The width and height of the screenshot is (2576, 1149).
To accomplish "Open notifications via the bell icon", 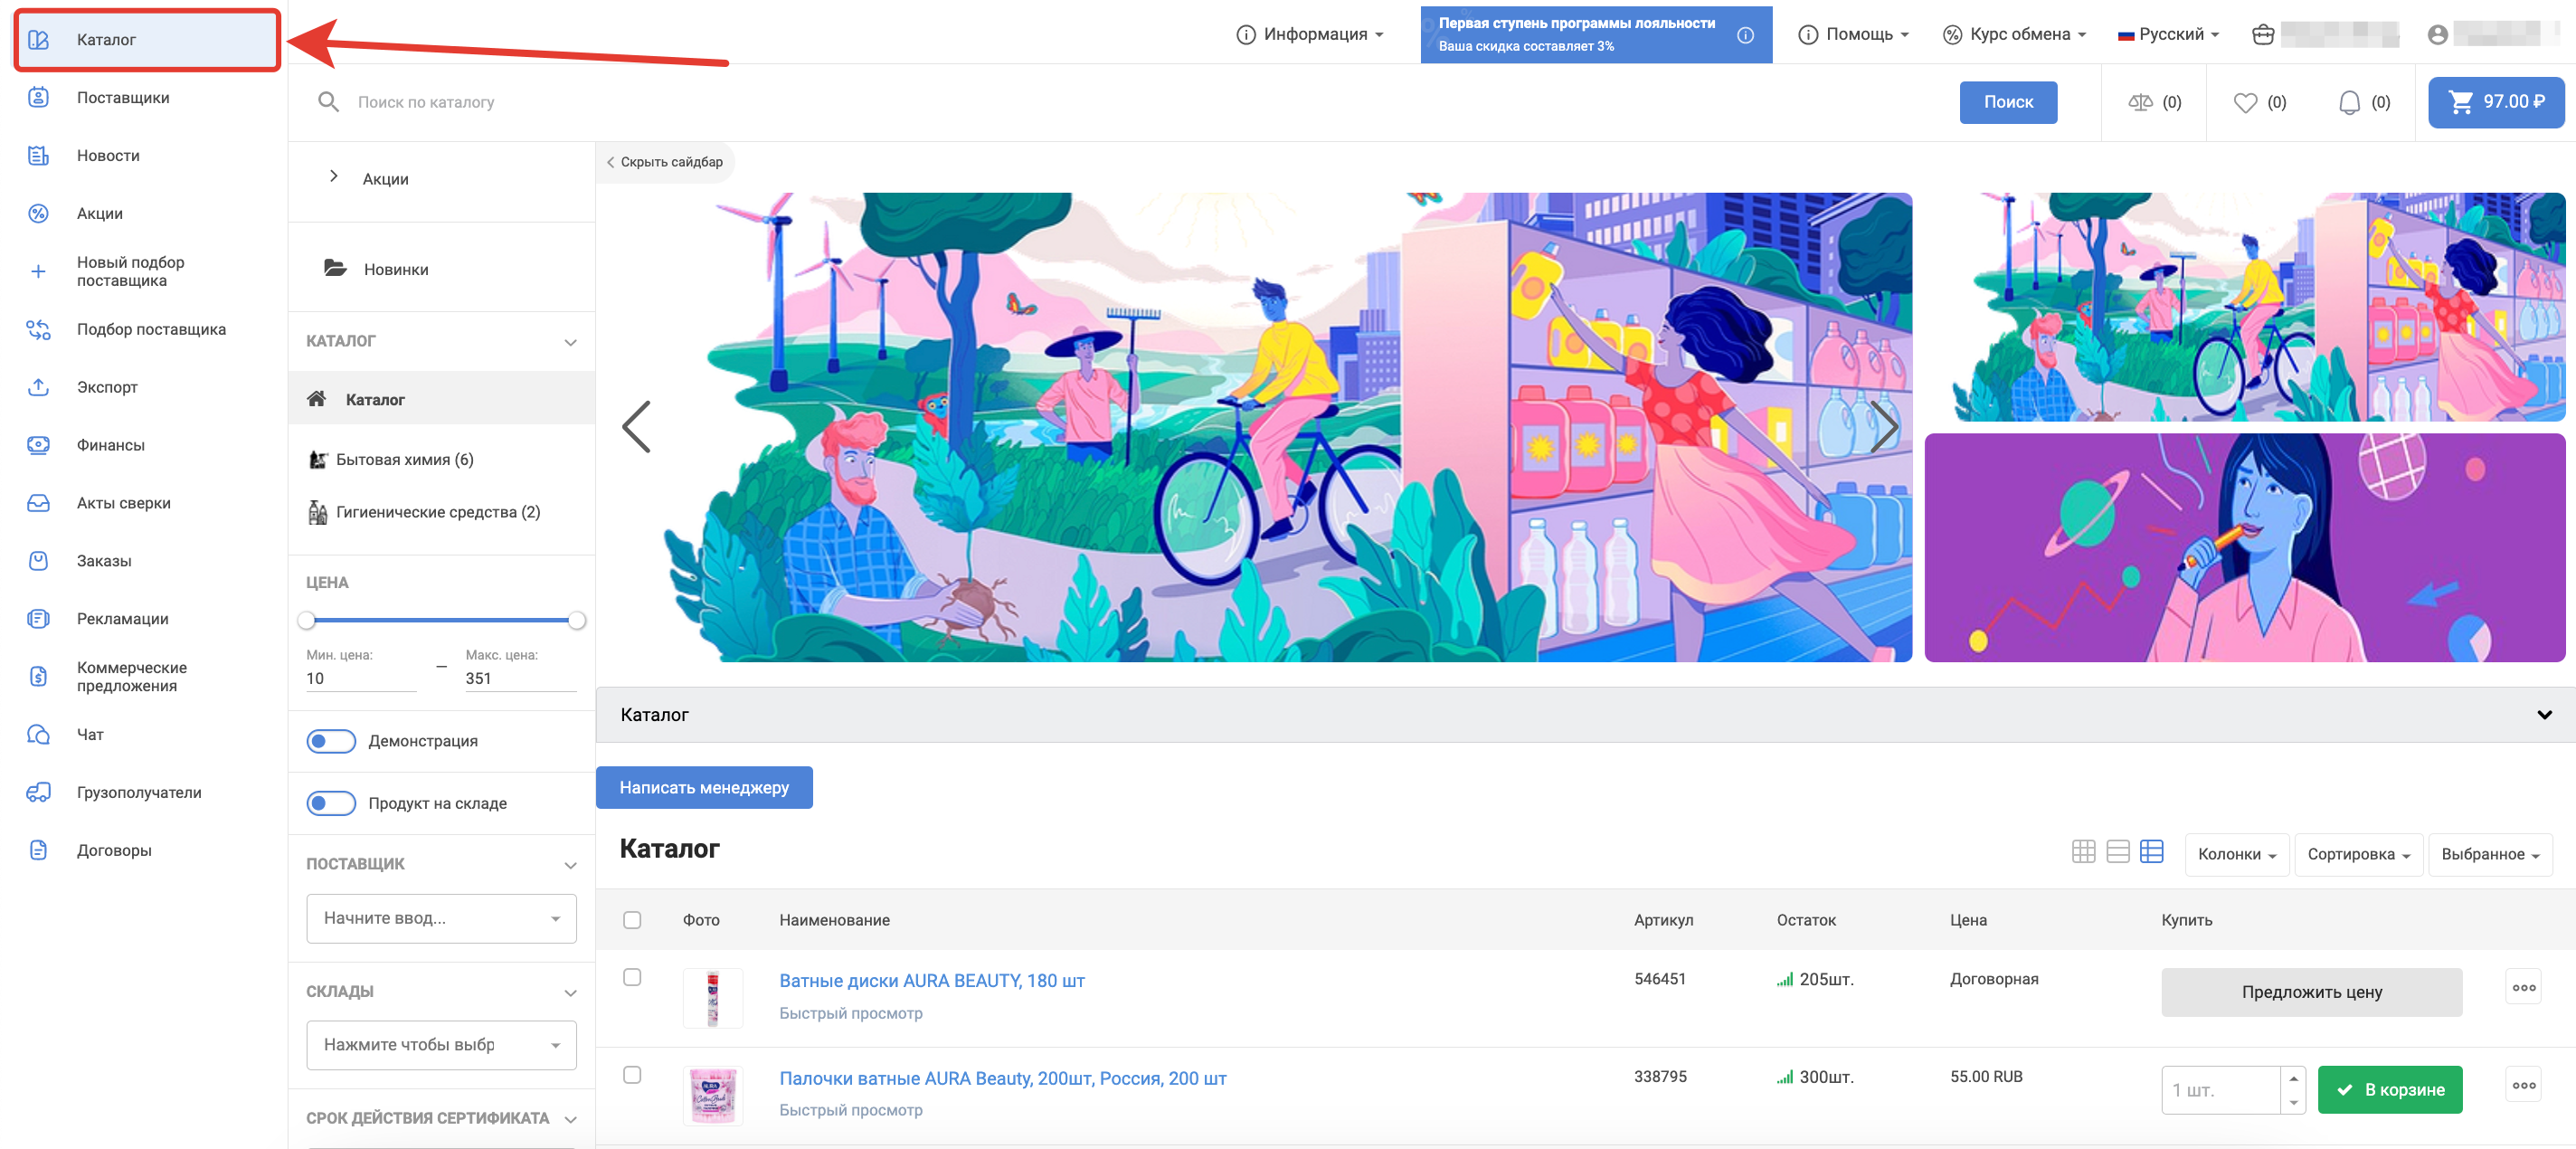I will click(x=2349, y=102).
